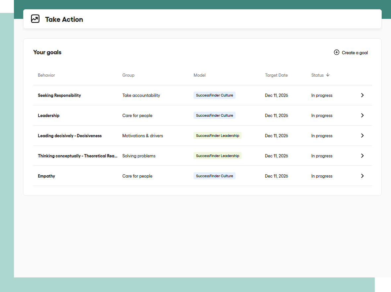Open Empathy goal row chevron
Viewport: 391px width, 292px height.
tap(362, 176)
